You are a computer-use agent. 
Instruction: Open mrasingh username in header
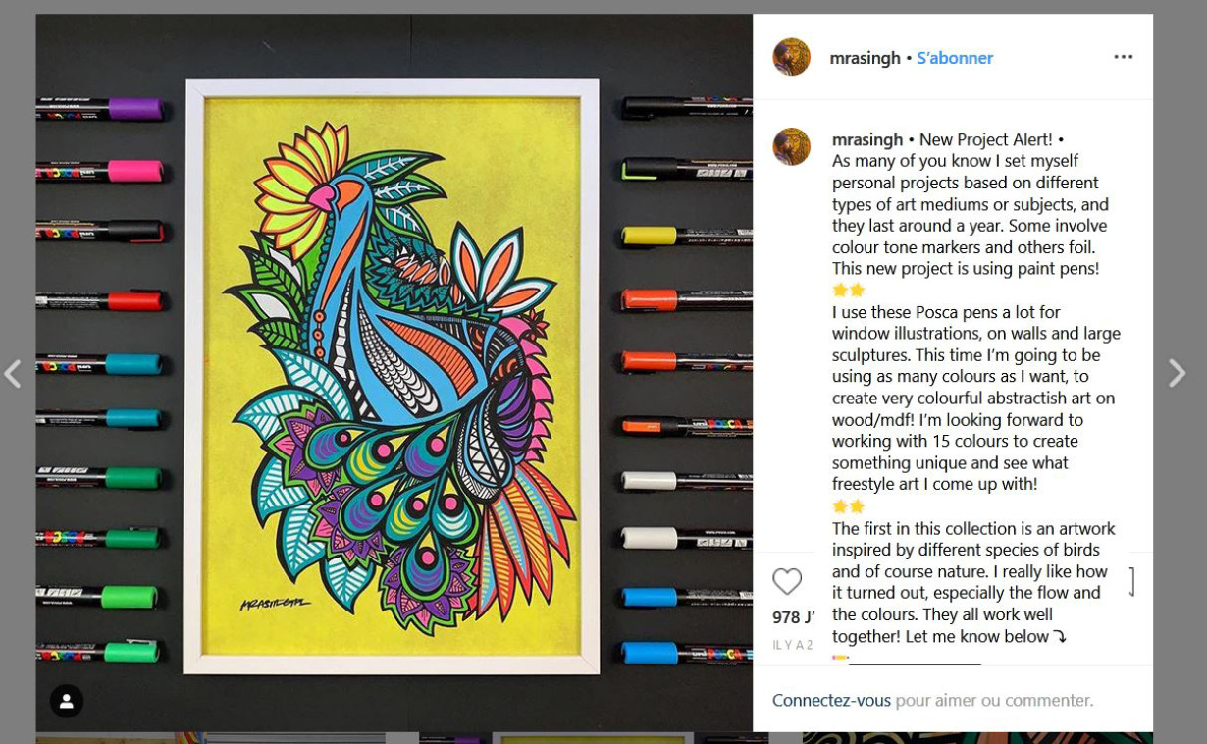pyautogui.click(x=865, y=58)
